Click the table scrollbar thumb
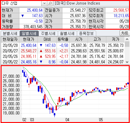 tap(127, 44)
